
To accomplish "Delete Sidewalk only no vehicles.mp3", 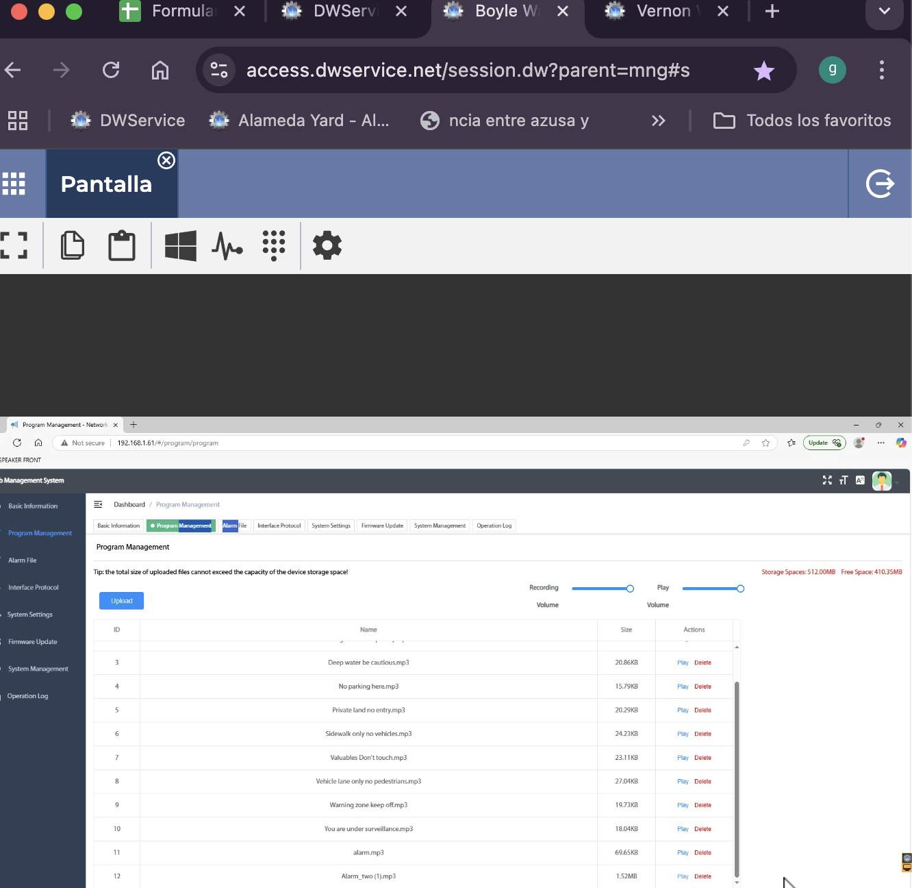I will click(702, 734).
